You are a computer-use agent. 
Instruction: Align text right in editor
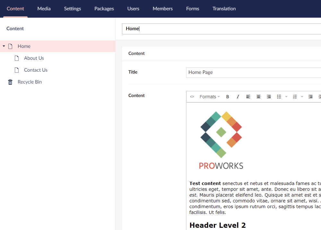[x=269, y=97]
